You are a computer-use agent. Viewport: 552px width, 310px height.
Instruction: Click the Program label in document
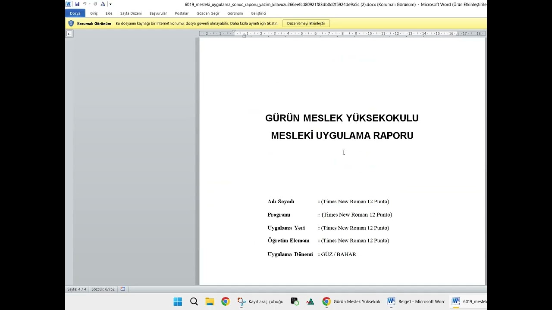(279, 215)
